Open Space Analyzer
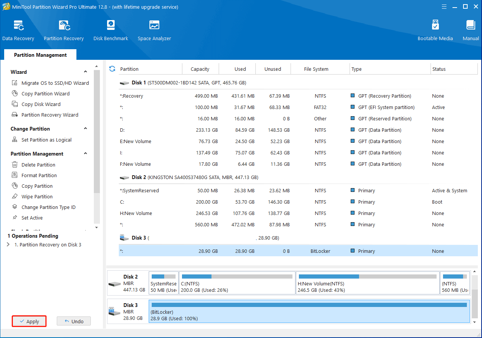Viewport: 482px width, 338px height. pos(154,31)
